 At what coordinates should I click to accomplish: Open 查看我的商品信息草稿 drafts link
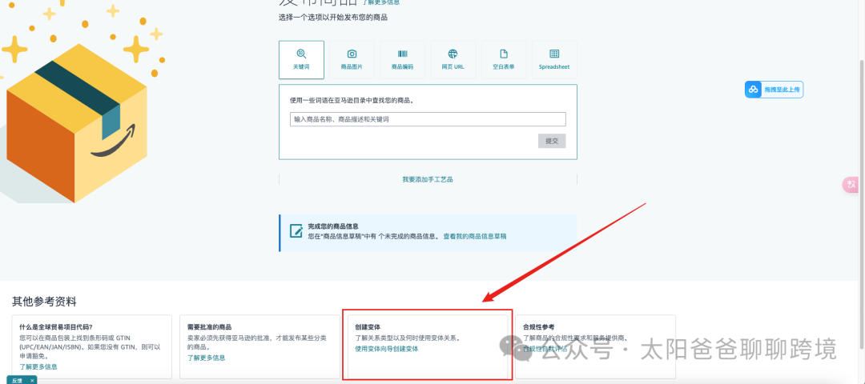pyautogui.click(x=474, y=236)
